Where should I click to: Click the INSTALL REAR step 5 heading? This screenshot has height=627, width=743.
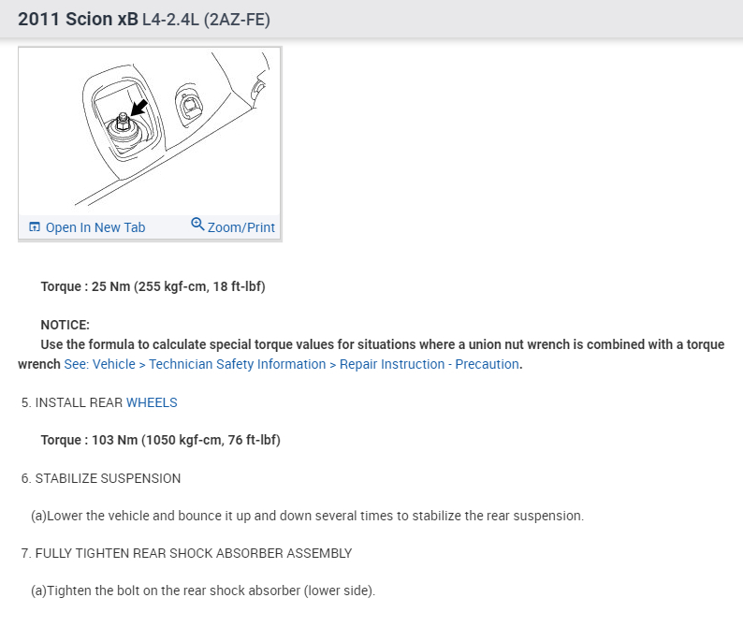click(x=79, y=402)
